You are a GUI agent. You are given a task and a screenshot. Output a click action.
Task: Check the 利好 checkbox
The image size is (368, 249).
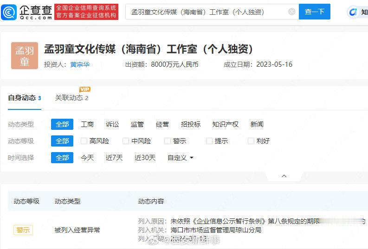point(251,141)
